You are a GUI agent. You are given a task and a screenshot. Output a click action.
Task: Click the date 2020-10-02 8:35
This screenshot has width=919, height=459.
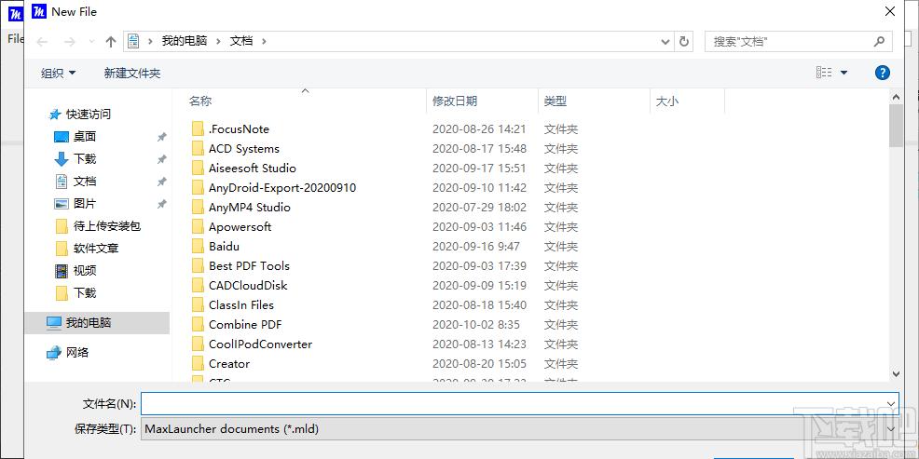[x=476, y=324]
